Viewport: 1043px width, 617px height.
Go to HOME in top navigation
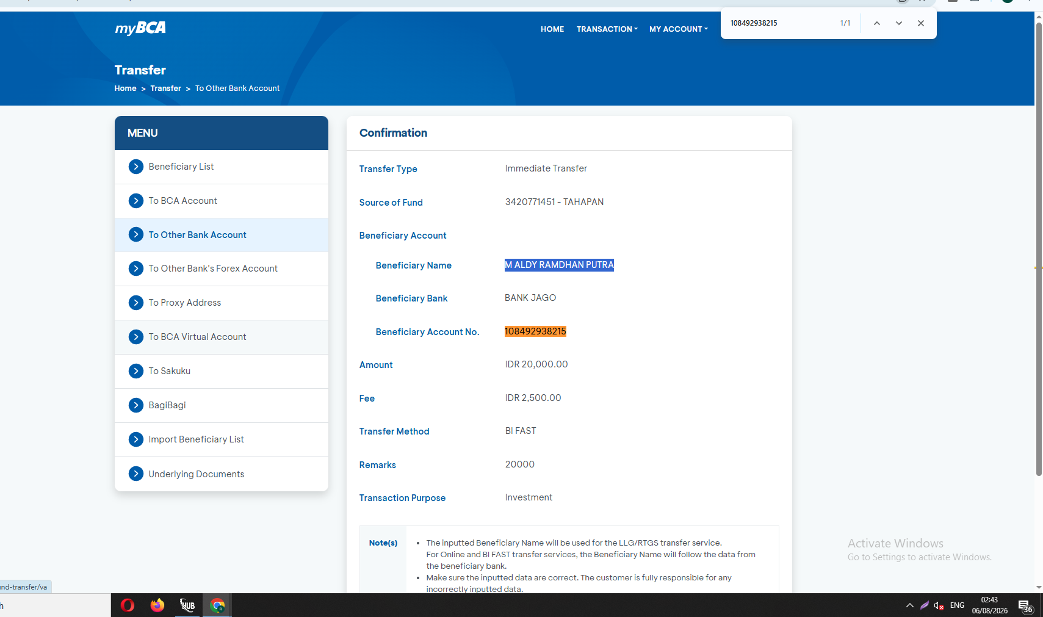[x=552, y=29]
